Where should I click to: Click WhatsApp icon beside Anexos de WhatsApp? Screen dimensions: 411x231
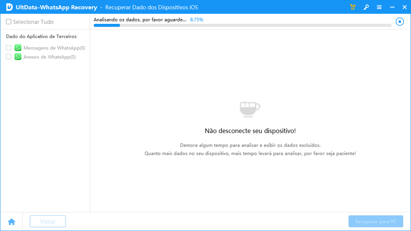coord(18,57)
